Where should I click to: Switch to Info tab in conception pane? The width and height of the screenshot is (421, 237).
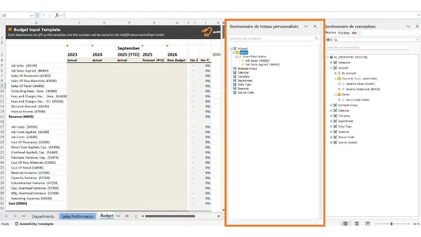tap(354, 33)
